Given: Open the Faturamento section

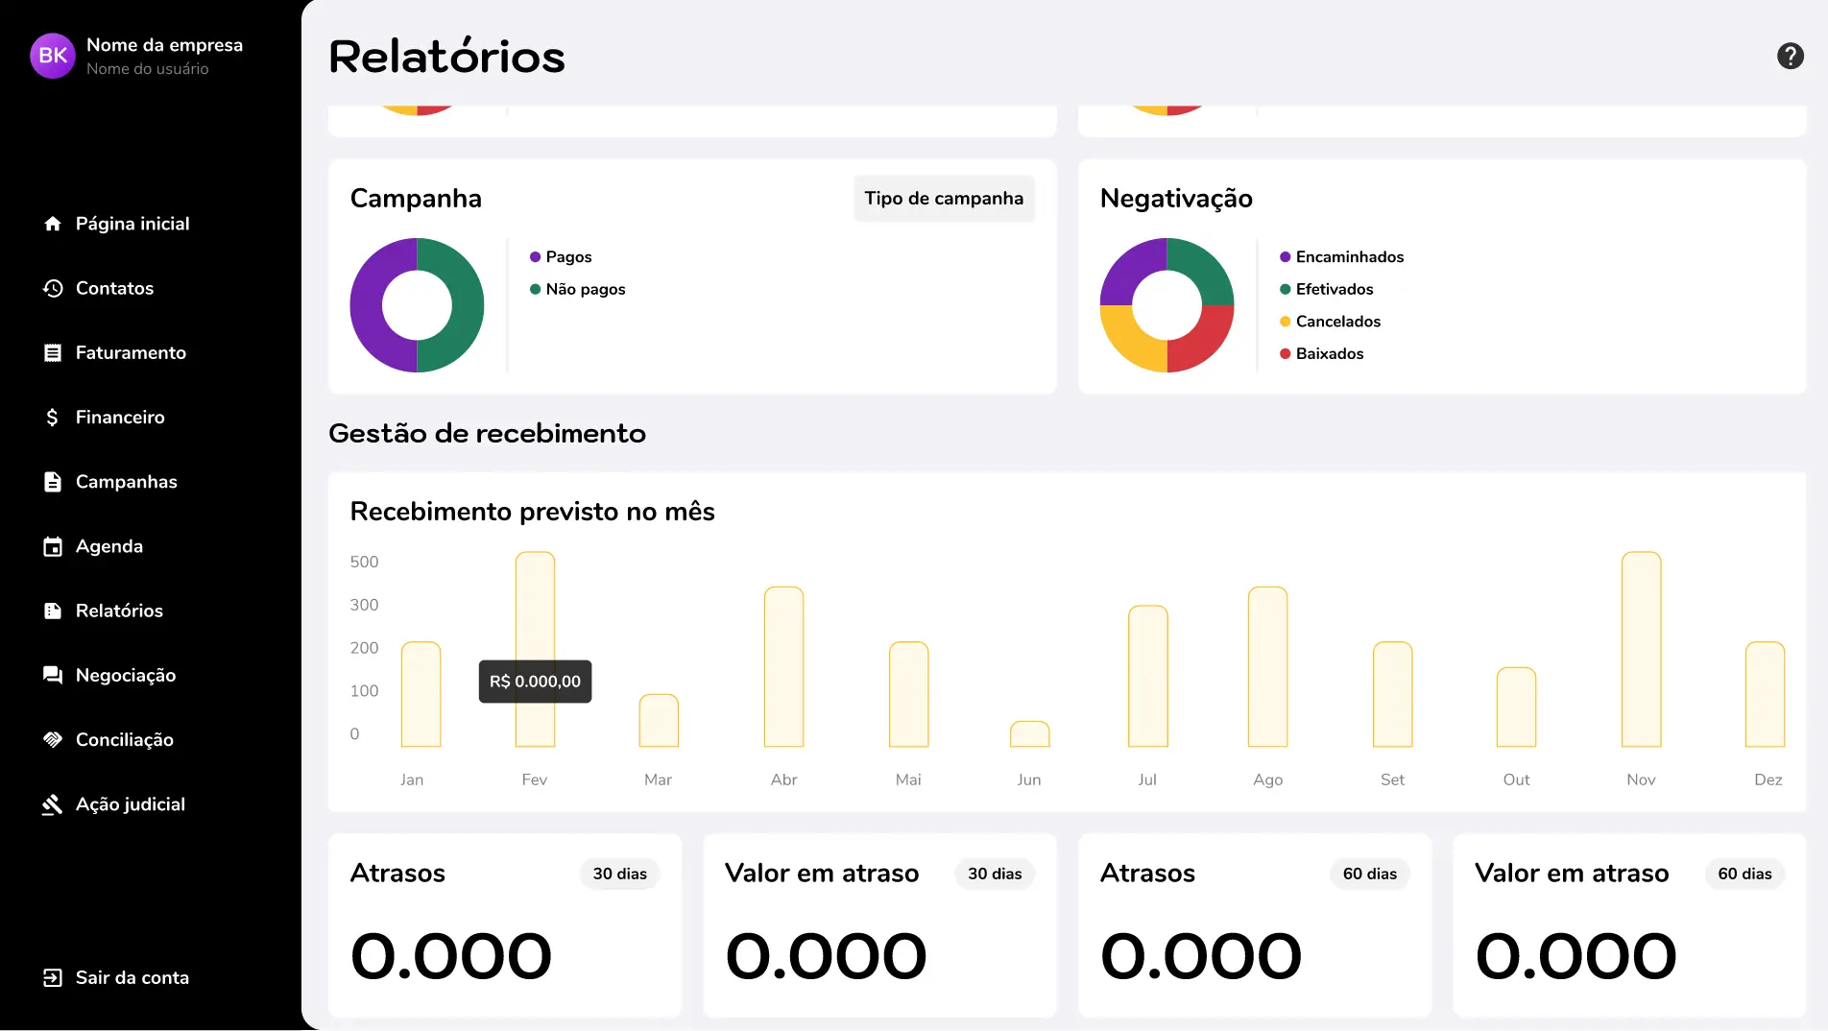Looking at the screenshot, I should [131, 352].
